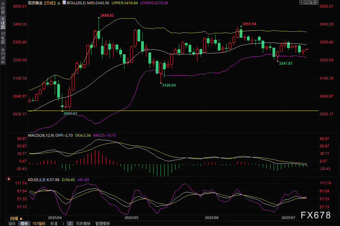Click the crosshair cursor icon at top right
Viewport: 340px width, 226px height.
[301, 2]
